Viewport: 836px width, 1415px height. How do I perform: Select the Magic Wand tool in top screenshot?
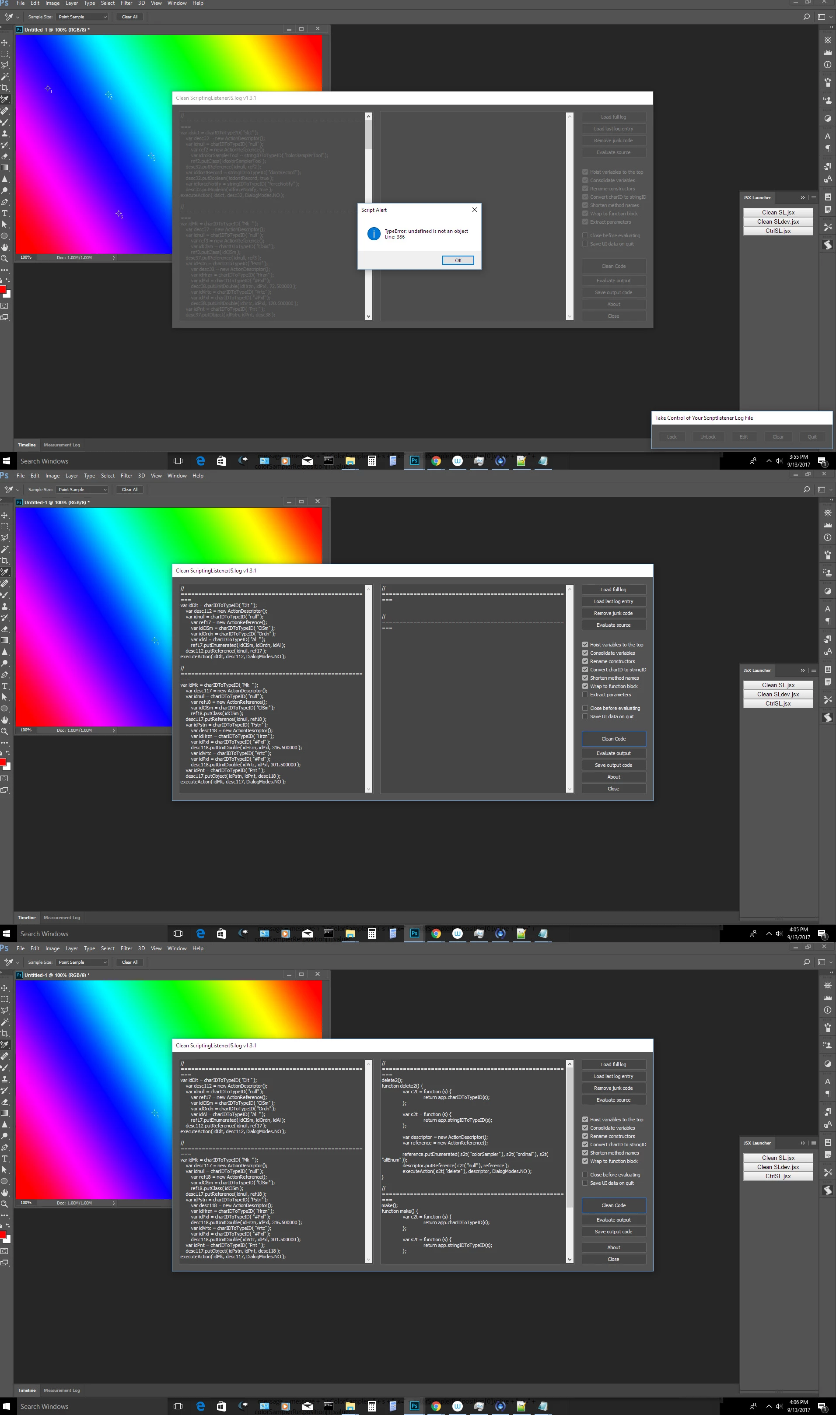[4, 77]
